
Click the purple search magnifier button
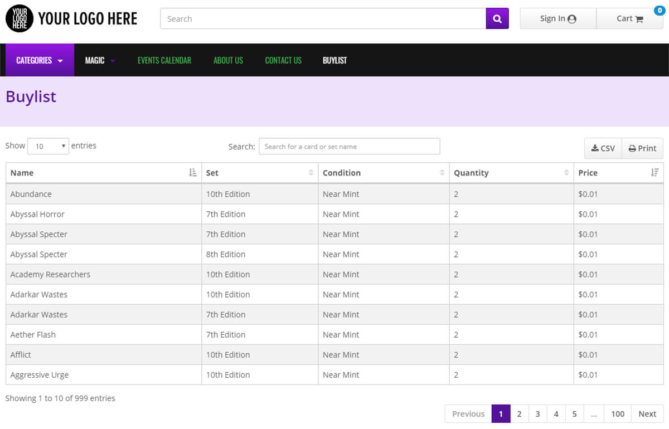point(497,18)
